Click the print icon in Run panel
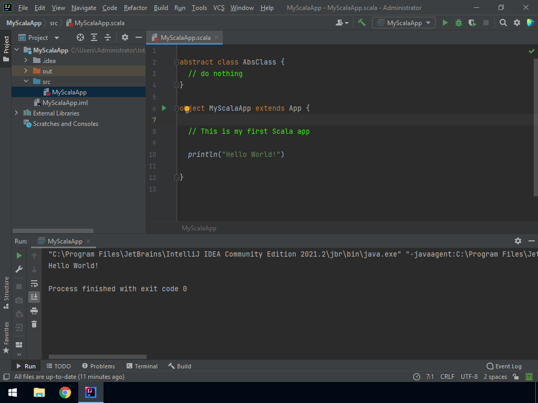This screenshot has height=403, width=538. pyautogui.click(x=34, y=311)
